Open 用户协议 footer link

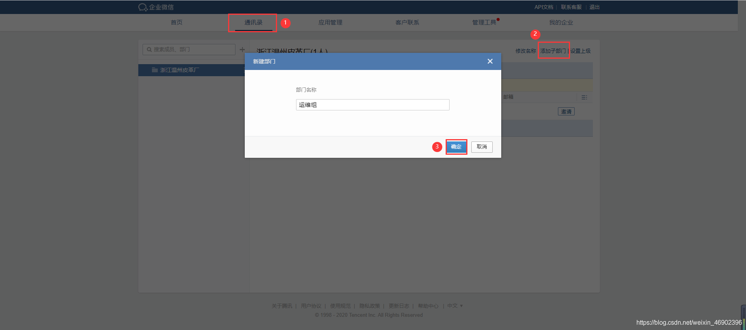tap(311, 306)
